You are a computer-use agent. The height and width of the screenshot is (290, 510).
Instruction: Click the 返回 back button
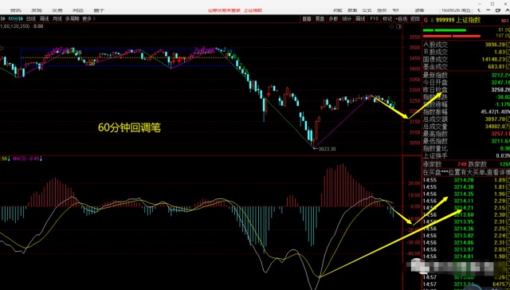coord(414,19)
